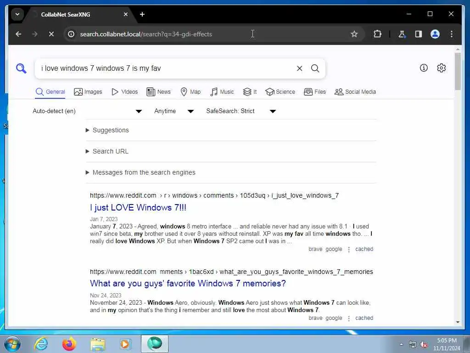Click the active browser taskbar button

coord(155,344)
